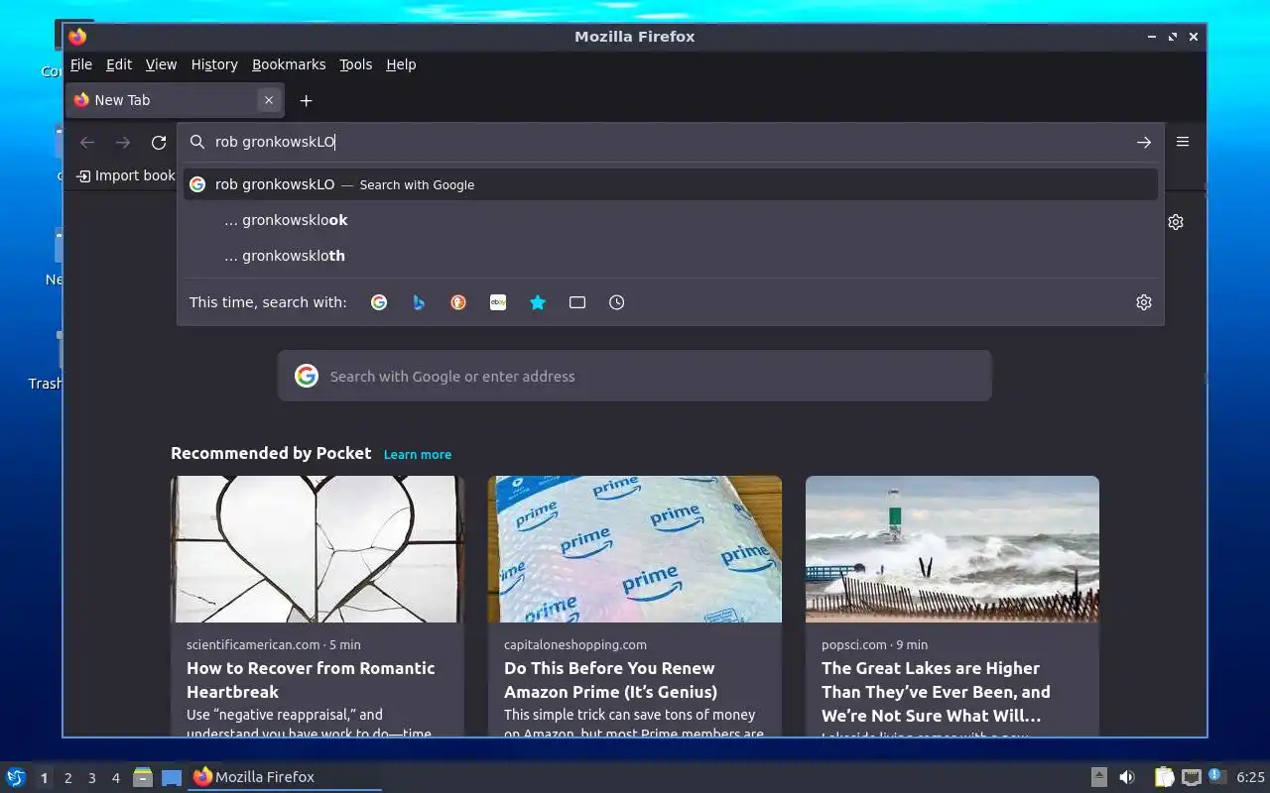Go forward to the next page

click(x=123, y=142)
